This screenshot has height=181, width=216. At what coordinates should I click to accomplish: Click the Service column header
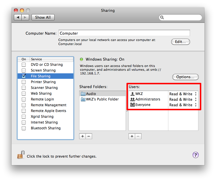[52, 59]
